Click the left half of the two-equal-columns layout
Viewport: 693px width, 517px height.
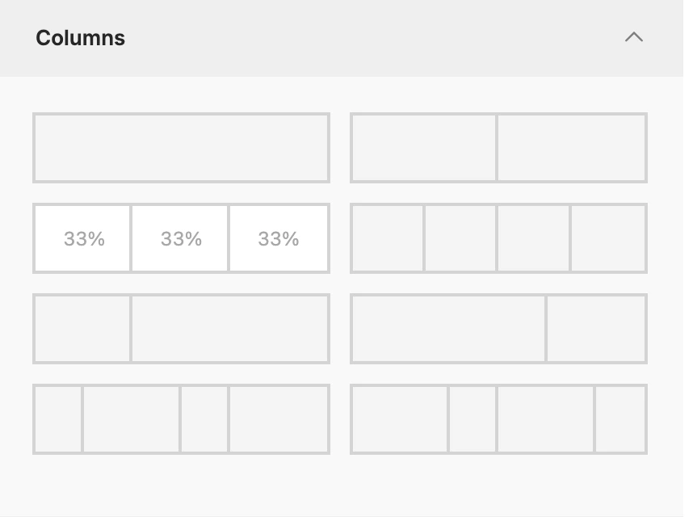(424, 148)
